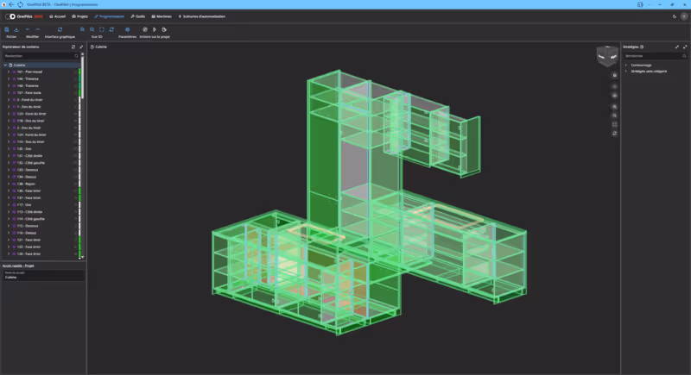Expand the 131 - Côté droite tree item

tap(9, 156)
